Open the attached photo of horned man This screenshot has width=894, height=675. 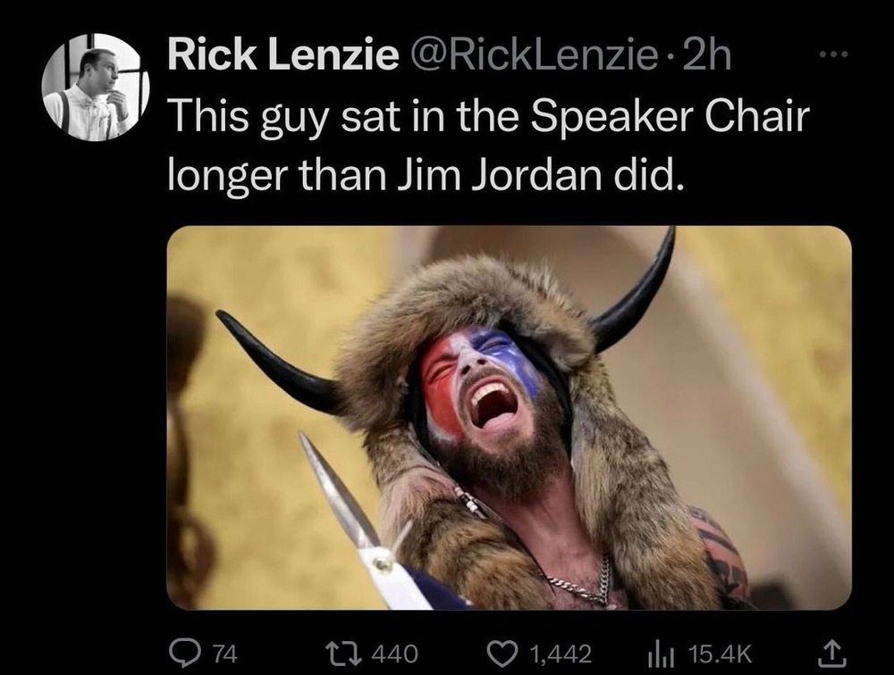click(x=510, y=418)
